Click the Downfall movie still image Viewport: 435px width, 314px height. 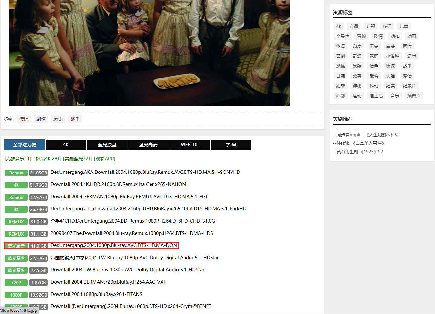click(x=150, y=53)
